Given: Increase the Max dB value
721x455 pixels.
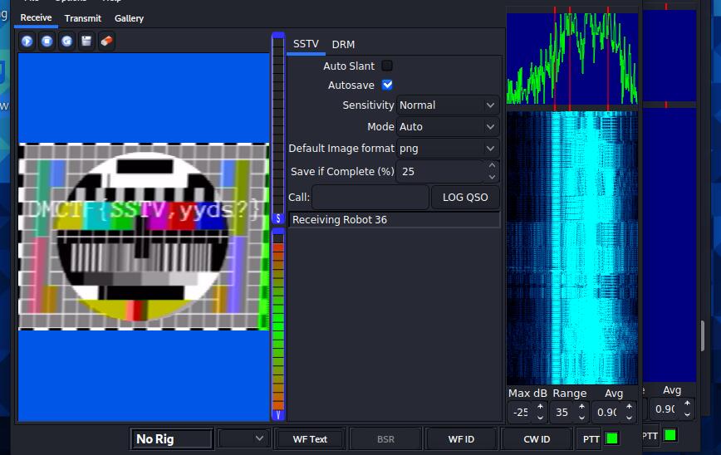Looking at the screenshot, I should pos(540,407).
